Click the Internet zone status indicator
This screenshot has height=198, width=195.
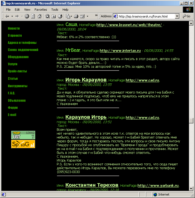(x=161, y=194)
